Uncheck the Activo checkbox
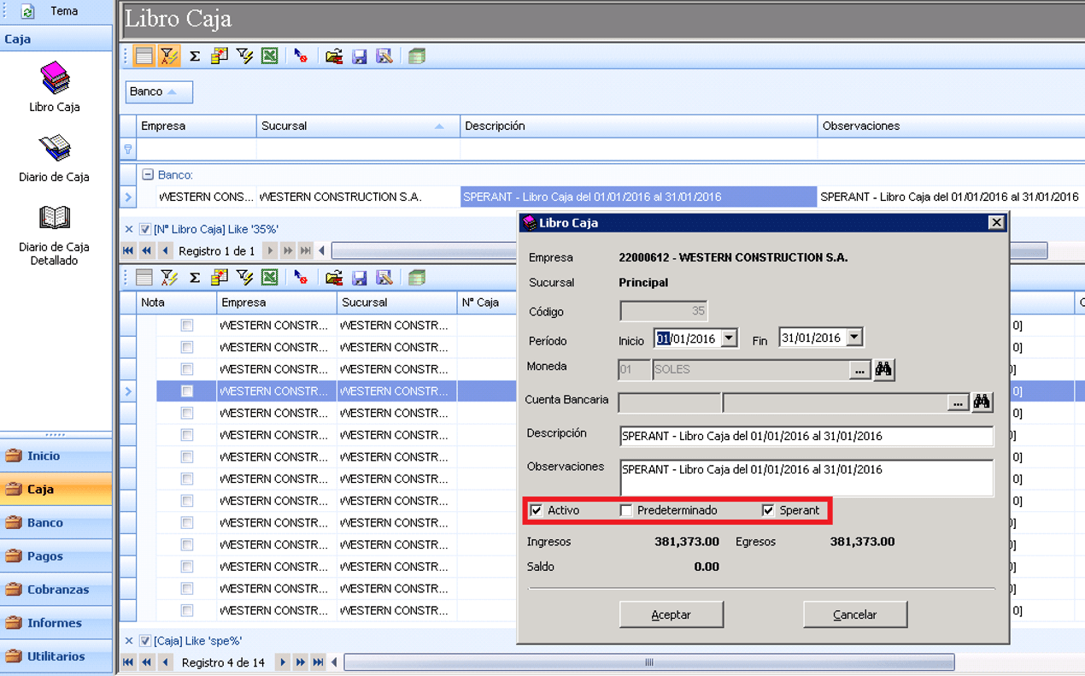1085x676 pixels. point(537,510)
